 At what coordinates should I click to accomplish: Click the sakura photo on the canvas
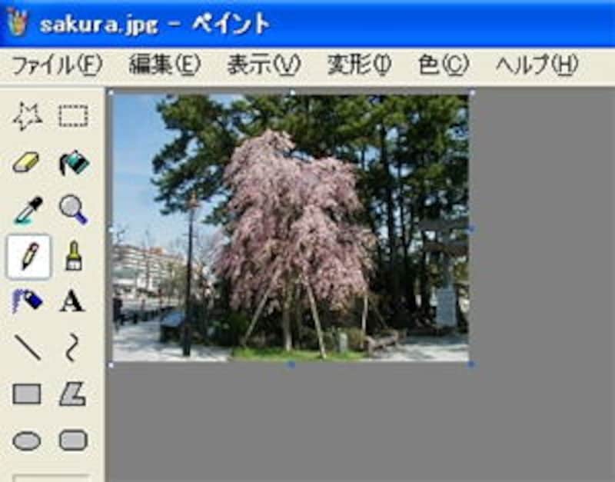[291, 228]
